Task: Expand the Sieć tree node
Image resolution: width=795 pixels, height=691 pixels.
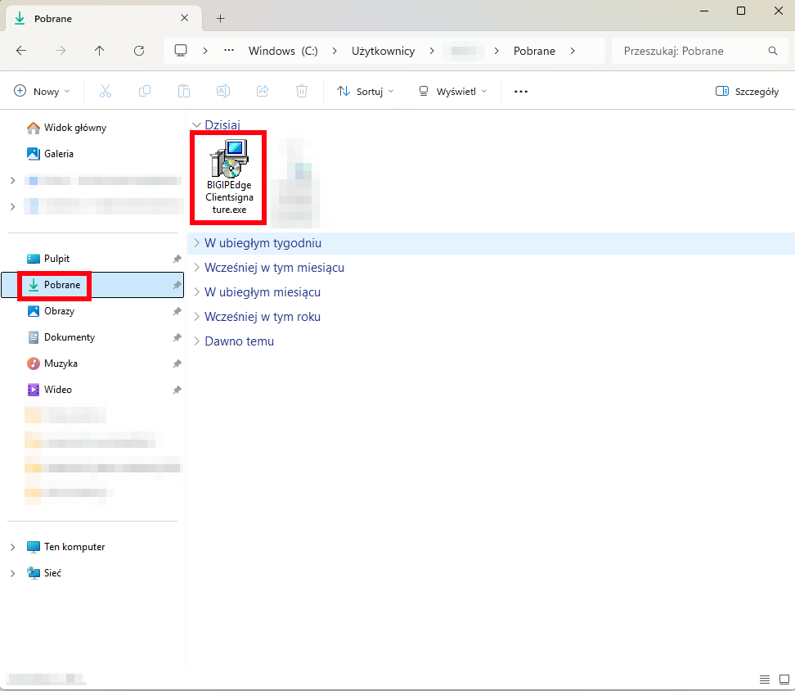Action: pyautogui.click(x=12, y=573)
